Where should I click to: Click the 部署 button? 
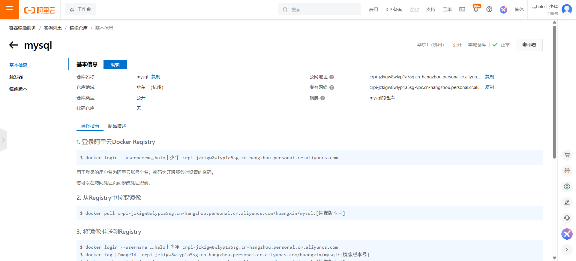529,45
